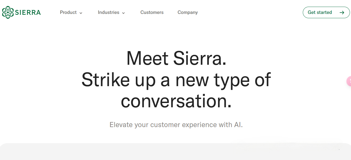Screen dimensions: 351x160
Task: Click the gray panel below the tagline
Action: [175, 152]
